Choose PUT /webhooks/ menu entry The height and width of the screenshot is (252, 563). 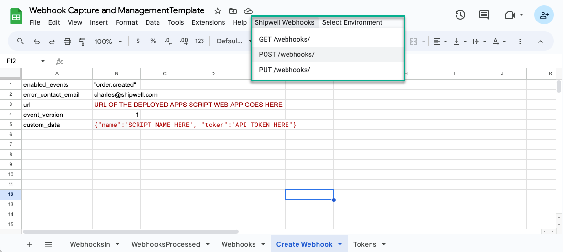pos(328,70)
